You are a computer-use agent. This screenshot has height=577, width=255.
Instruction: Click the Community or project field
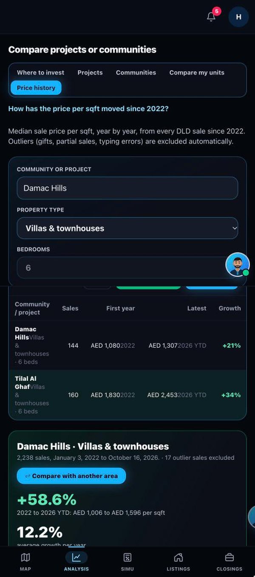coord(127,188)
